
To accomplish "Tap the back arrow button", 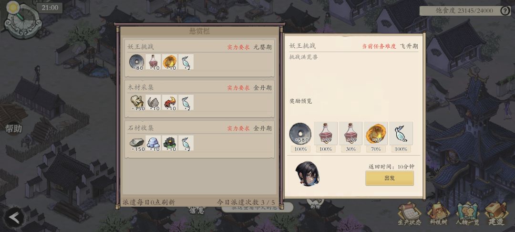I will click(x=14, y=217).
